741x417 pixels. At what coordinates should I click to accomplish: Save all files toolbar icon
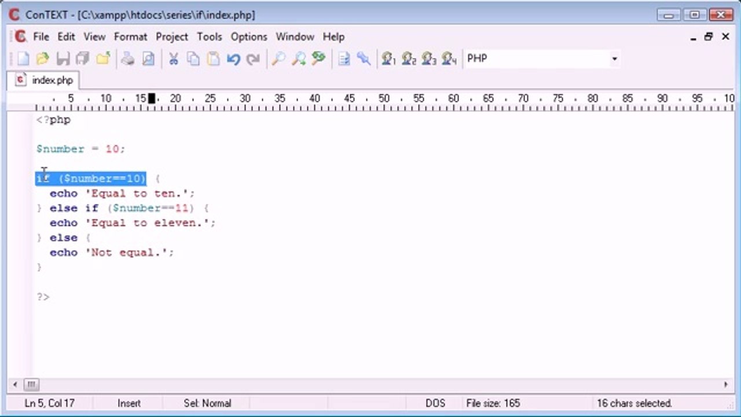click(83, 58)
